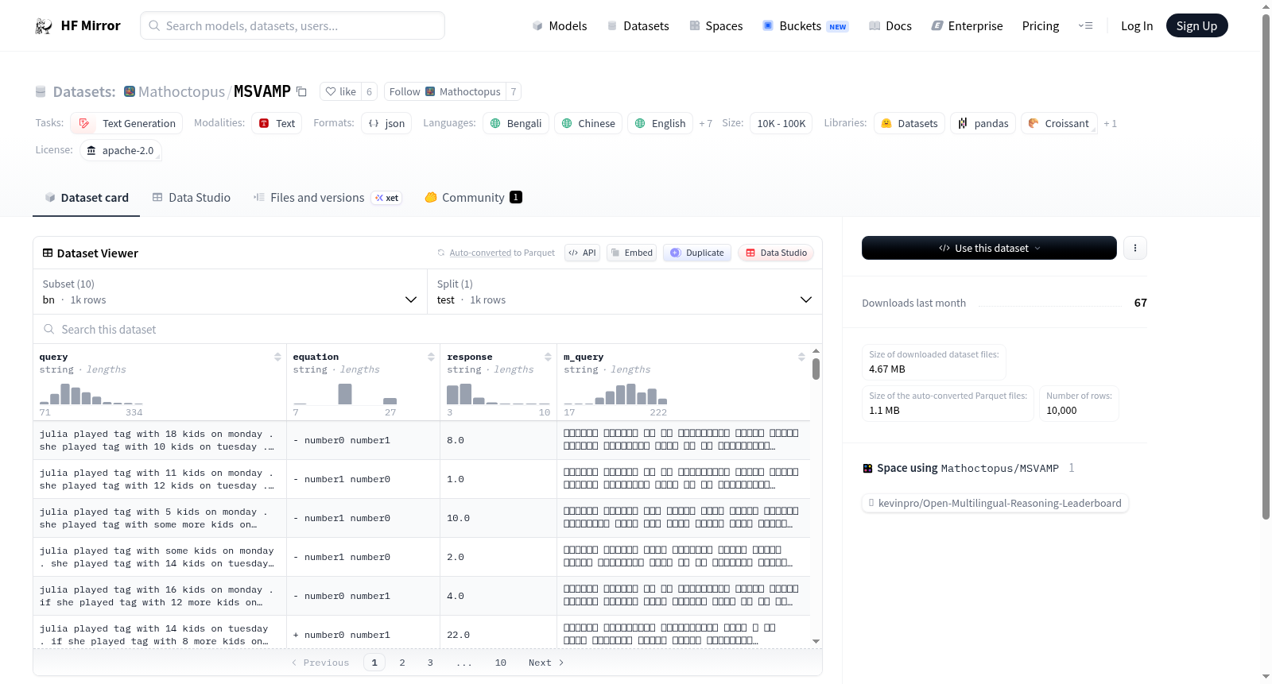Click the Datasets library tag

click(x=909, y=123)
